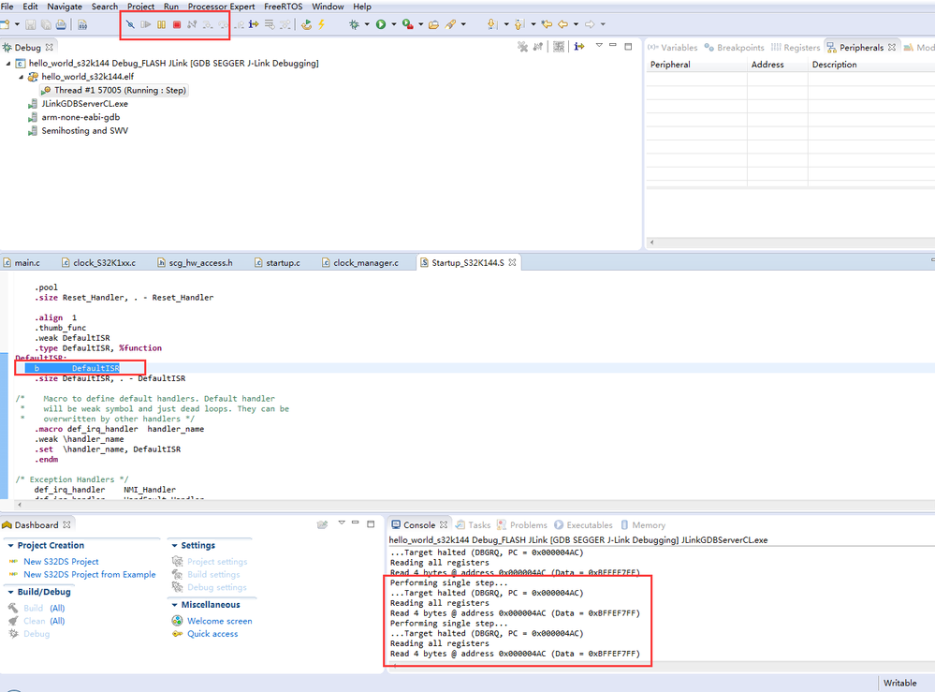
Task: Close the Startup_S32K144.S editor tab
Action: 512,262
